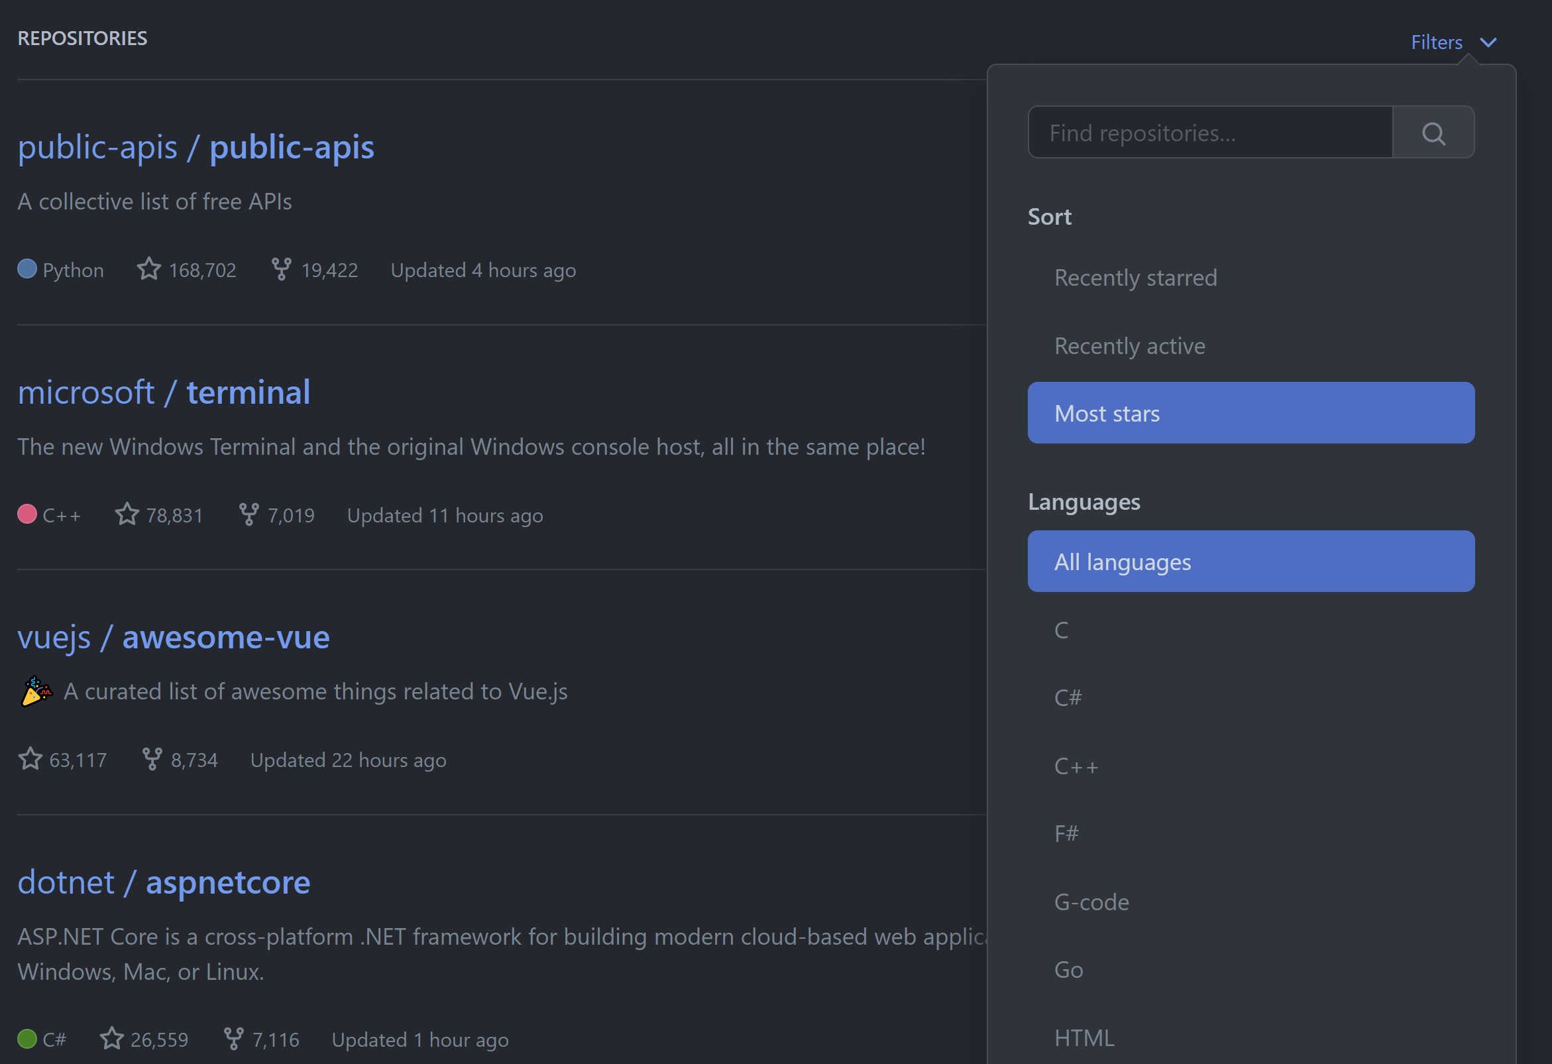Select C++ from the Languages list

[x=1076, y=766]
